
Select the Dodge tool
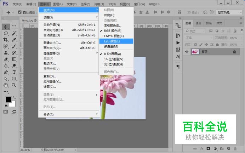[14, 66]
